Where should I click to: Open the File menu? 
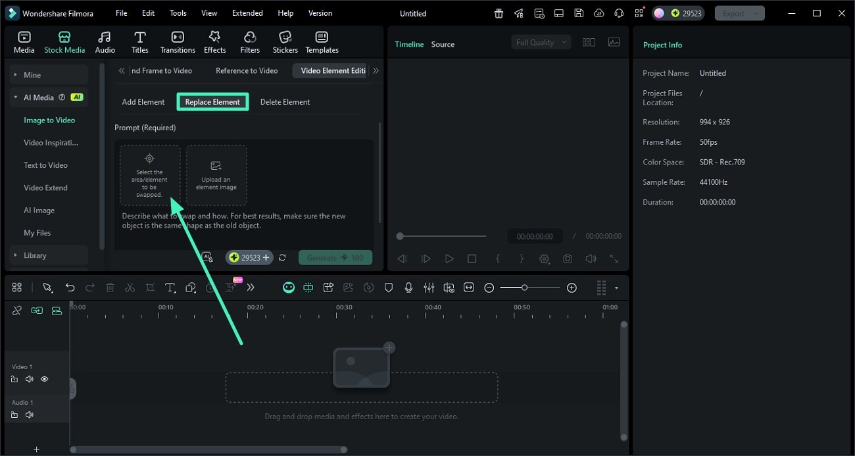(x=122, y=13)
